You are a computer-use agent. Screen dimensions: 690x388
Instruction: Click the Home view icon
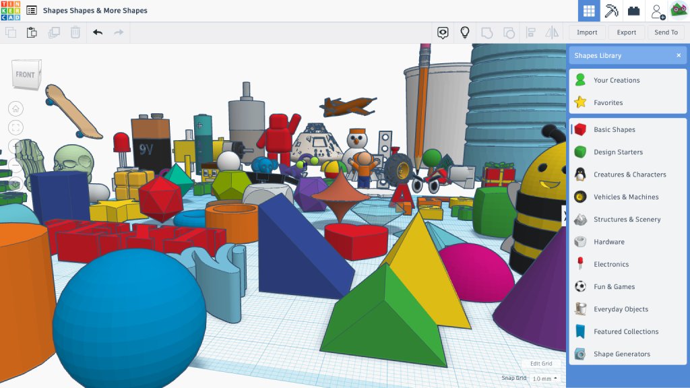(x=15, y=108)
